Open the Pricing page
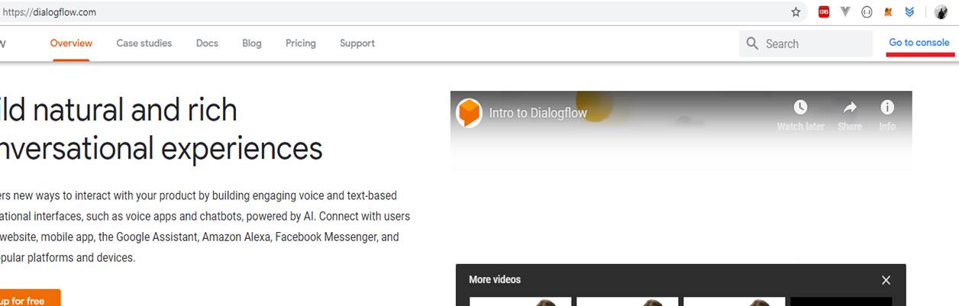Viewport: 959px width, 306px height. click(x=300, y=43)
